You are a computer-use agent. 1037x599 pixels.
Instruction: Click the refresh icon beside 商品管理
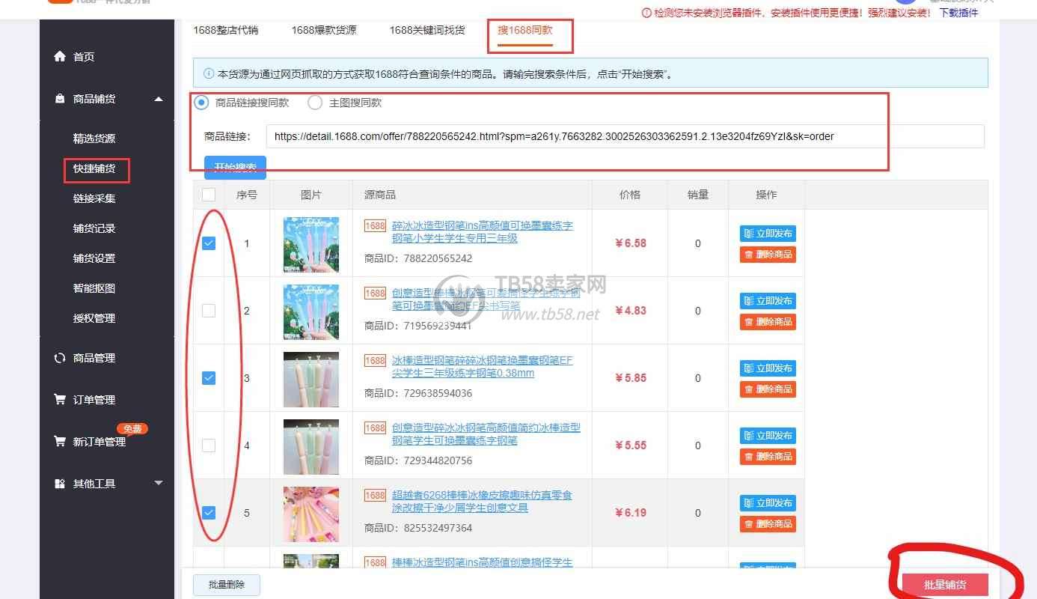point(60,358)
